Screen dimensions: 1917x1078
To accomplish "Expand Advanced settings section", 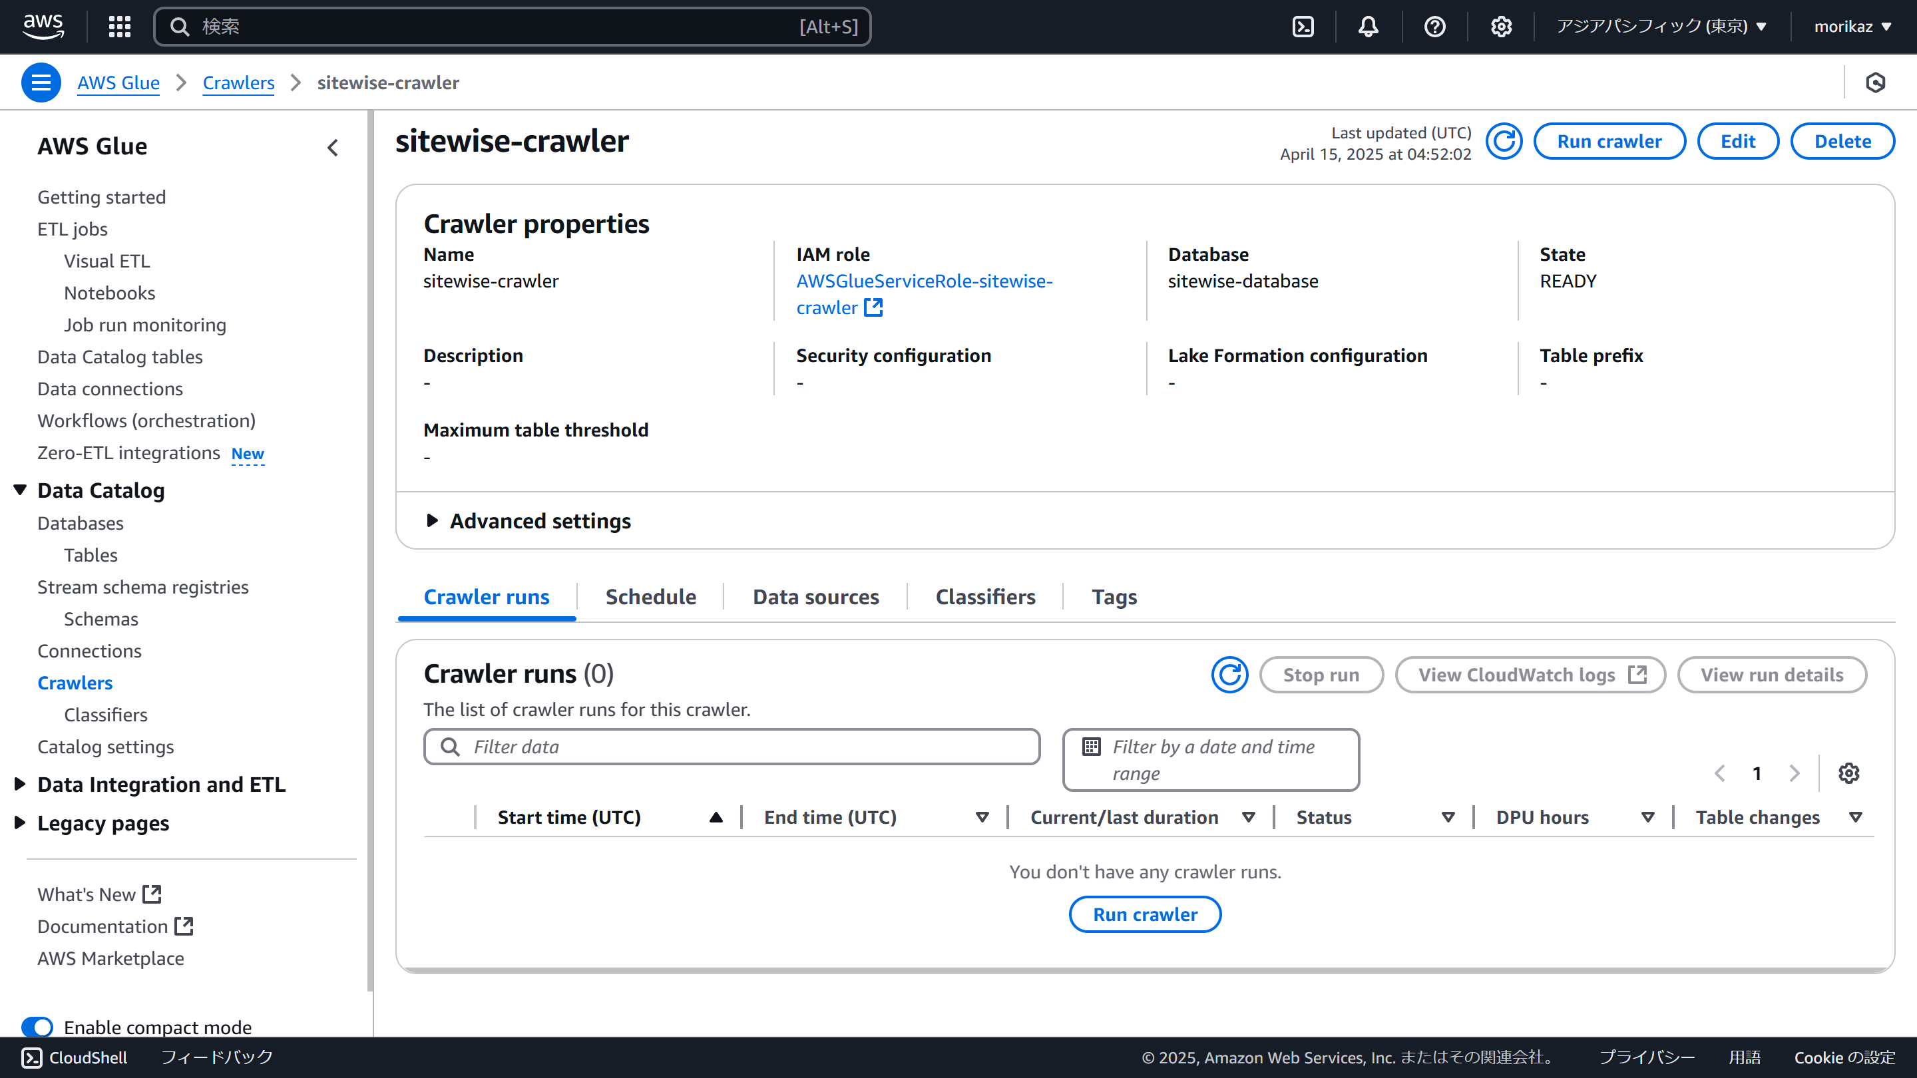I will click(431, 521).
